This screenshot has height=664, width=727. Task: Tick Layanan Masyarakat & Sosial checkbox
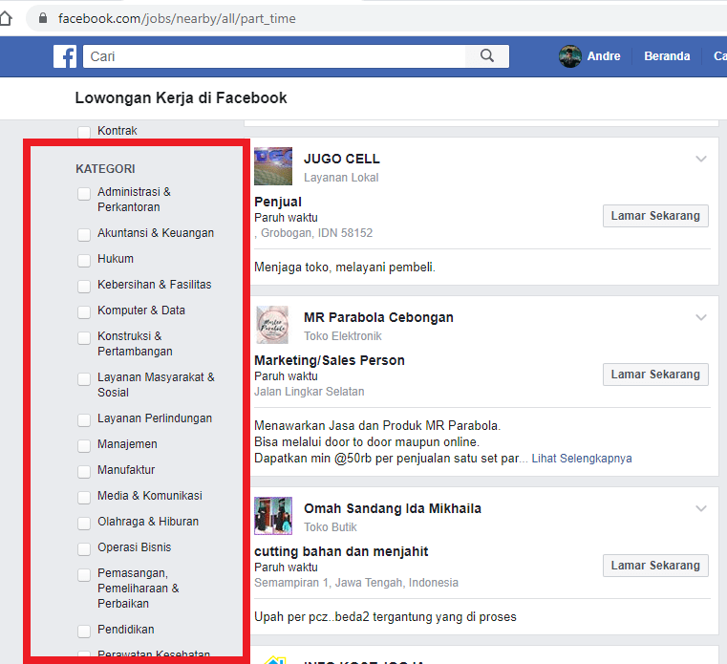[84, 379]
